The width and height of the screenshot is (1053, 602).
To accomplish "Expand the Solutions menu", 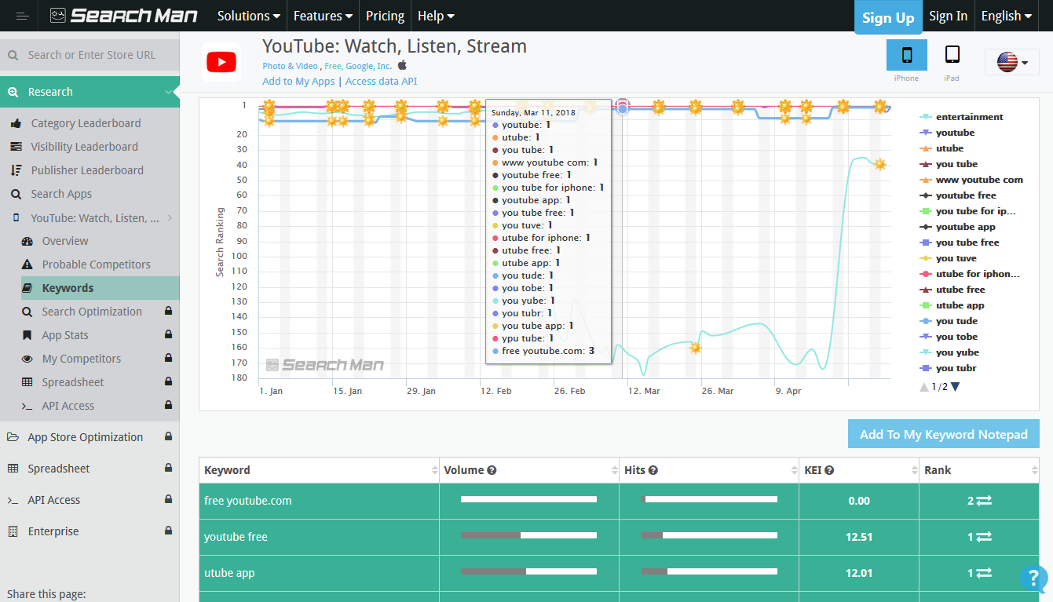I will point(248,16).
